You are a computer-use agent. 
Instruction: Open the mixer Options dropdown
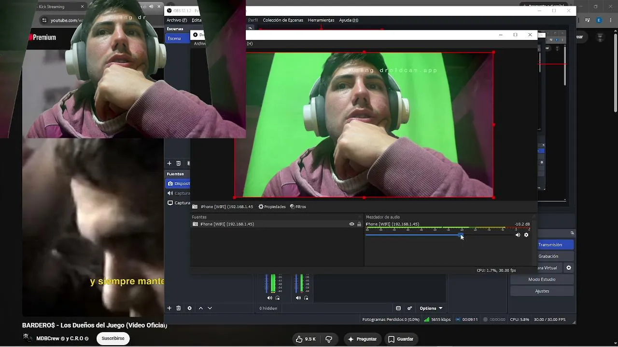pyautogui.click(x=431, y=308)
